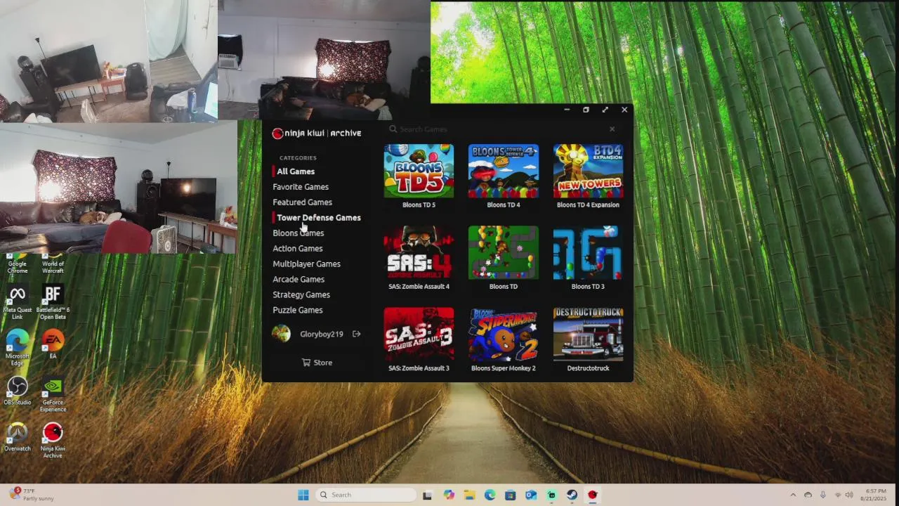Viewport: 899px width, 506px height.
Task: Open the volume control in system tray
Action: 848,495
